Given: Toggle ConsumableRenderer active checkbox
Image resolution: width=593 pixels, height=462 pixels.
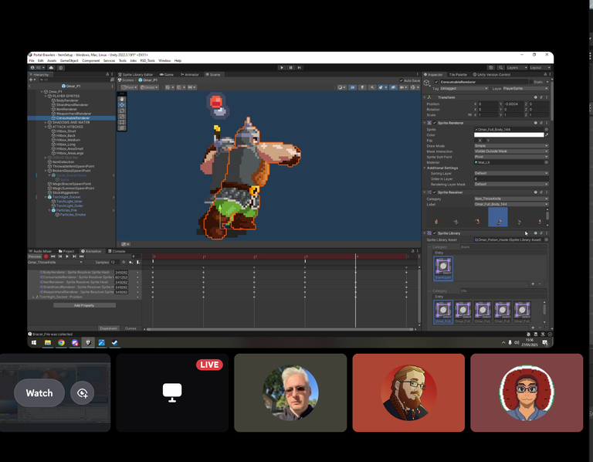Looking at the screenshot, I should point(436,82).
